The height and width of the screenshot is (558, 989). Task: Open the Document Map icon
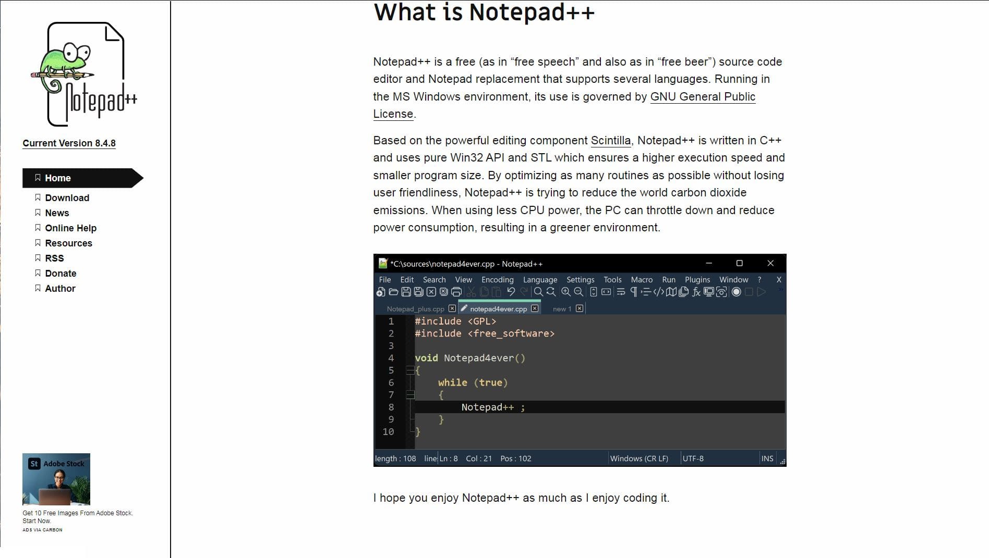coord(671,292)
